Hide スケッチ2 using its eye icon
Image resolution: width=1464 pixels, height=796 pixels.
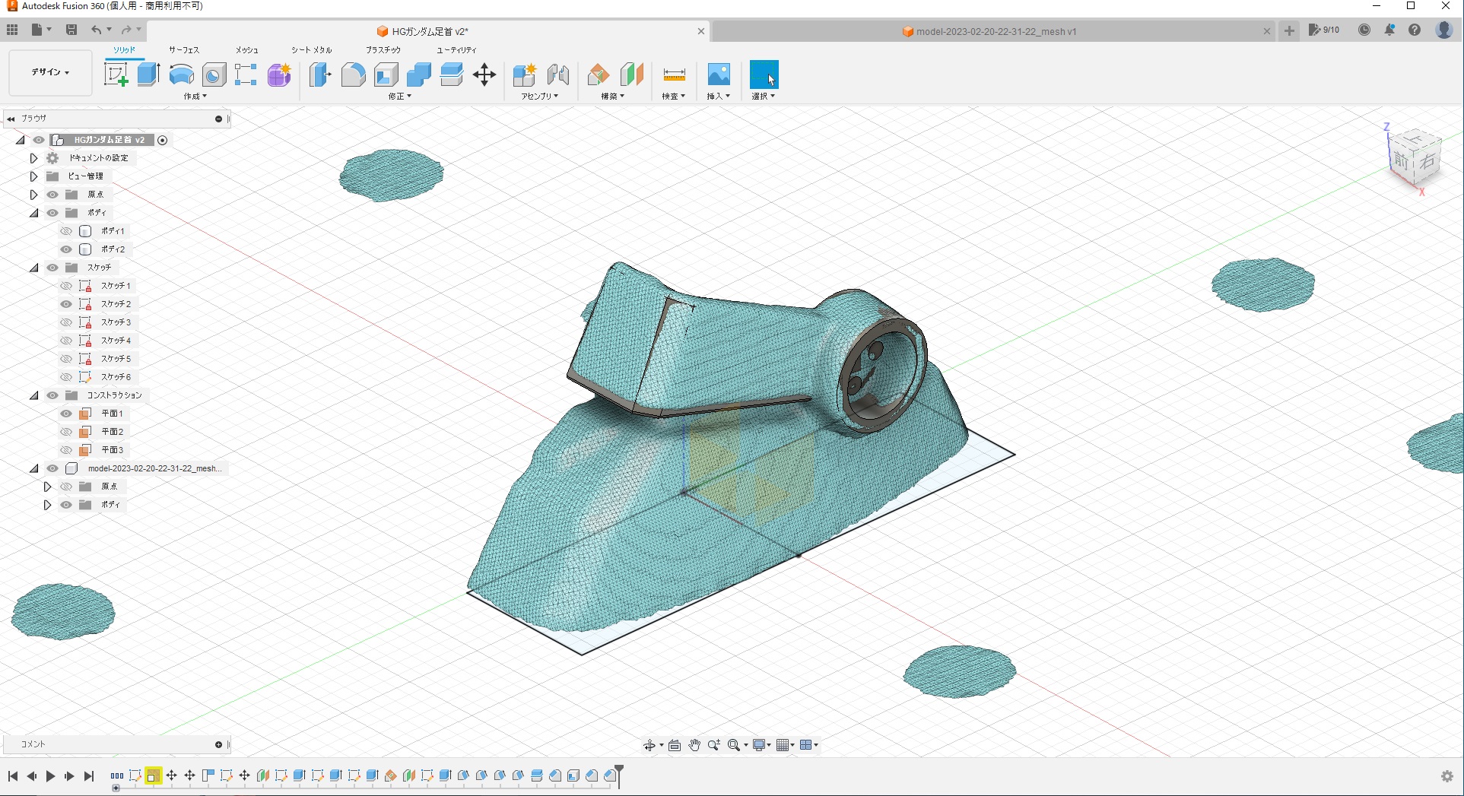(66, 304)
